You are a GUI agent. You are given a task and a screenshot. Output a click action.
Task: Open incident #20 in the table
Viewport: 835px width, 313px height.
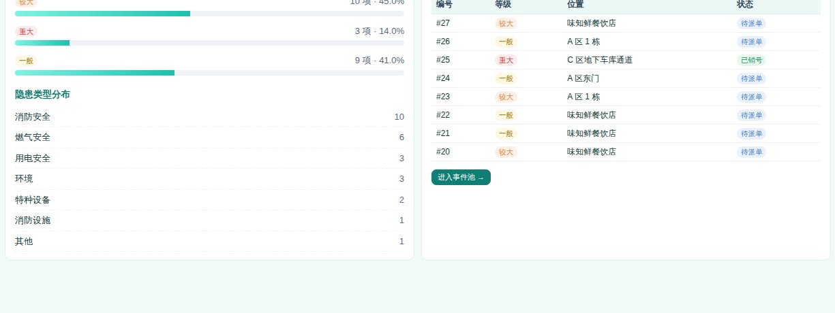point(626,152)
